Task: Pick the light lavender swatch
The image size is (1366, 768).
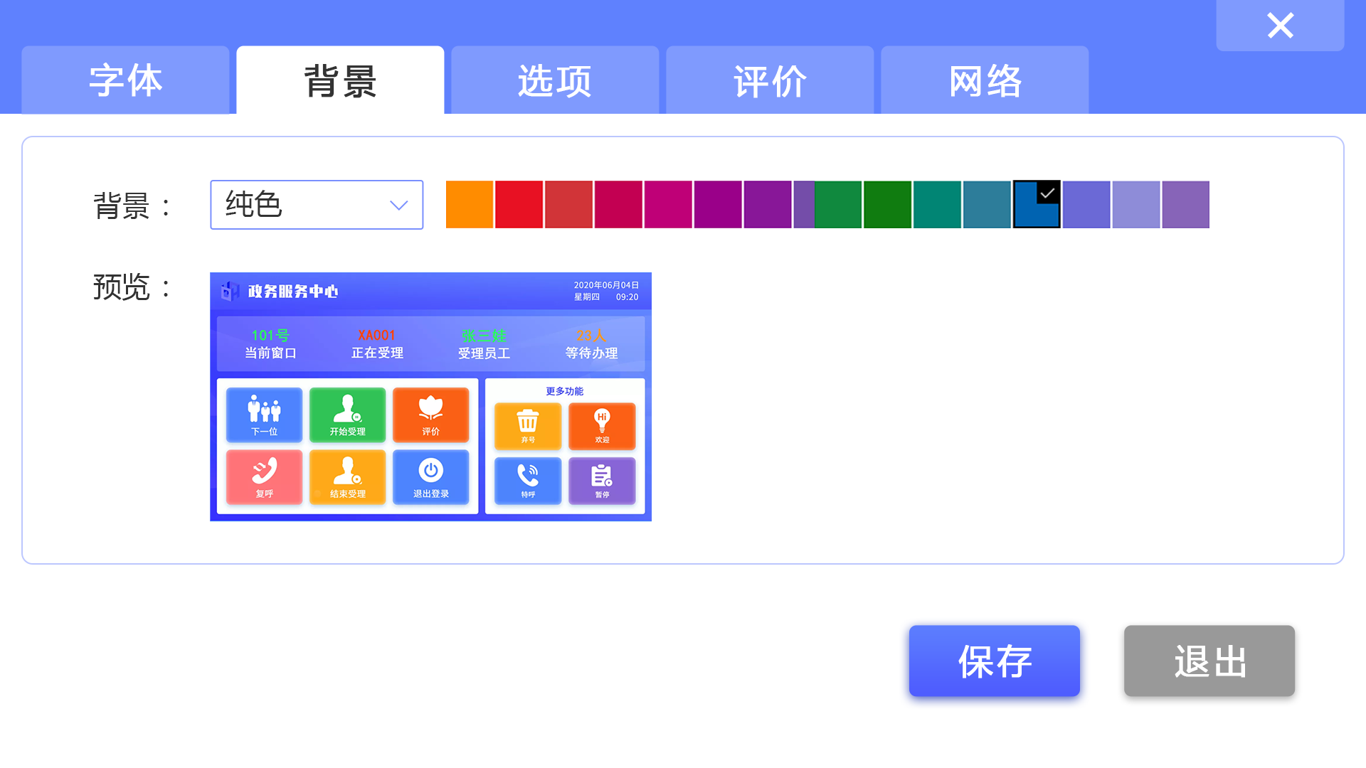Action: (x=1137, y=205)
